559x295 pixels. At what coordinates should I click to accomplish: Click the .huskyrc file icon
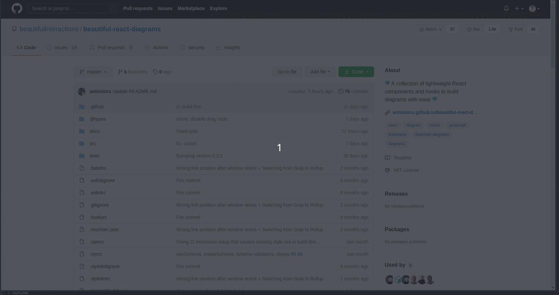click(82, 217)
